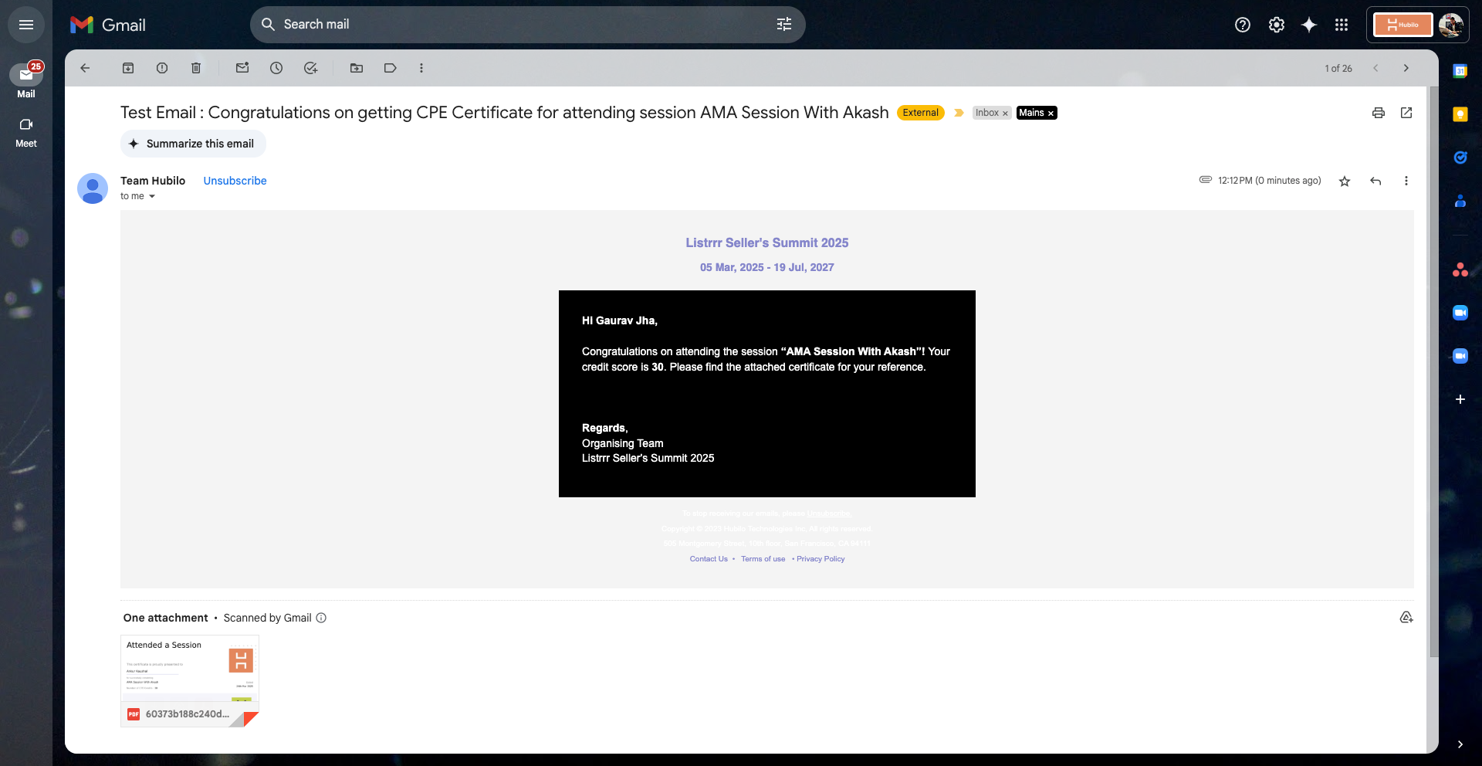Print this email conversation
The image size is (1482, 766).
click(1379, 113)
